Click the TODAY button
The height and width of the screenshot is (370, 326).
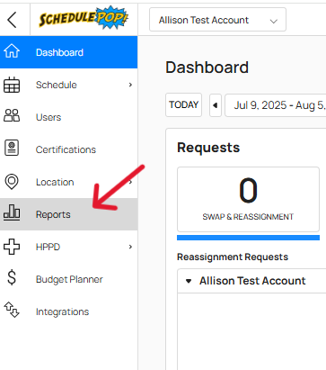[183, 104]
